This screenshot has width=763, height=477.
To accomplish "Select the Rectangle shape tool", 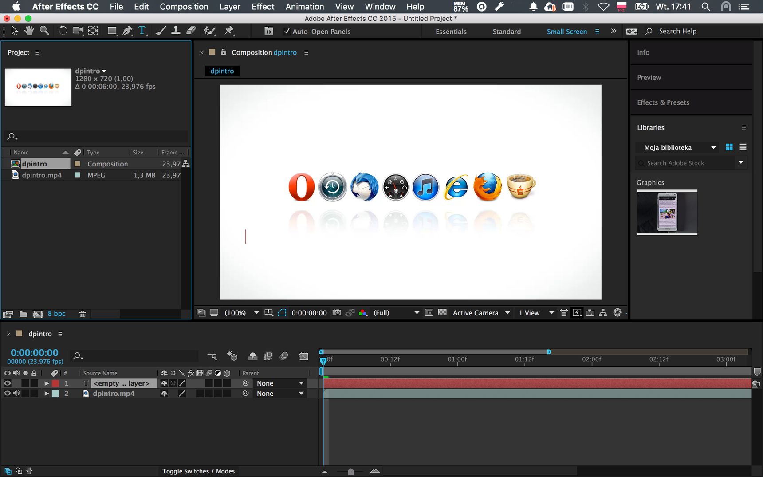I will pyautogui.click(x=112, y=31).
